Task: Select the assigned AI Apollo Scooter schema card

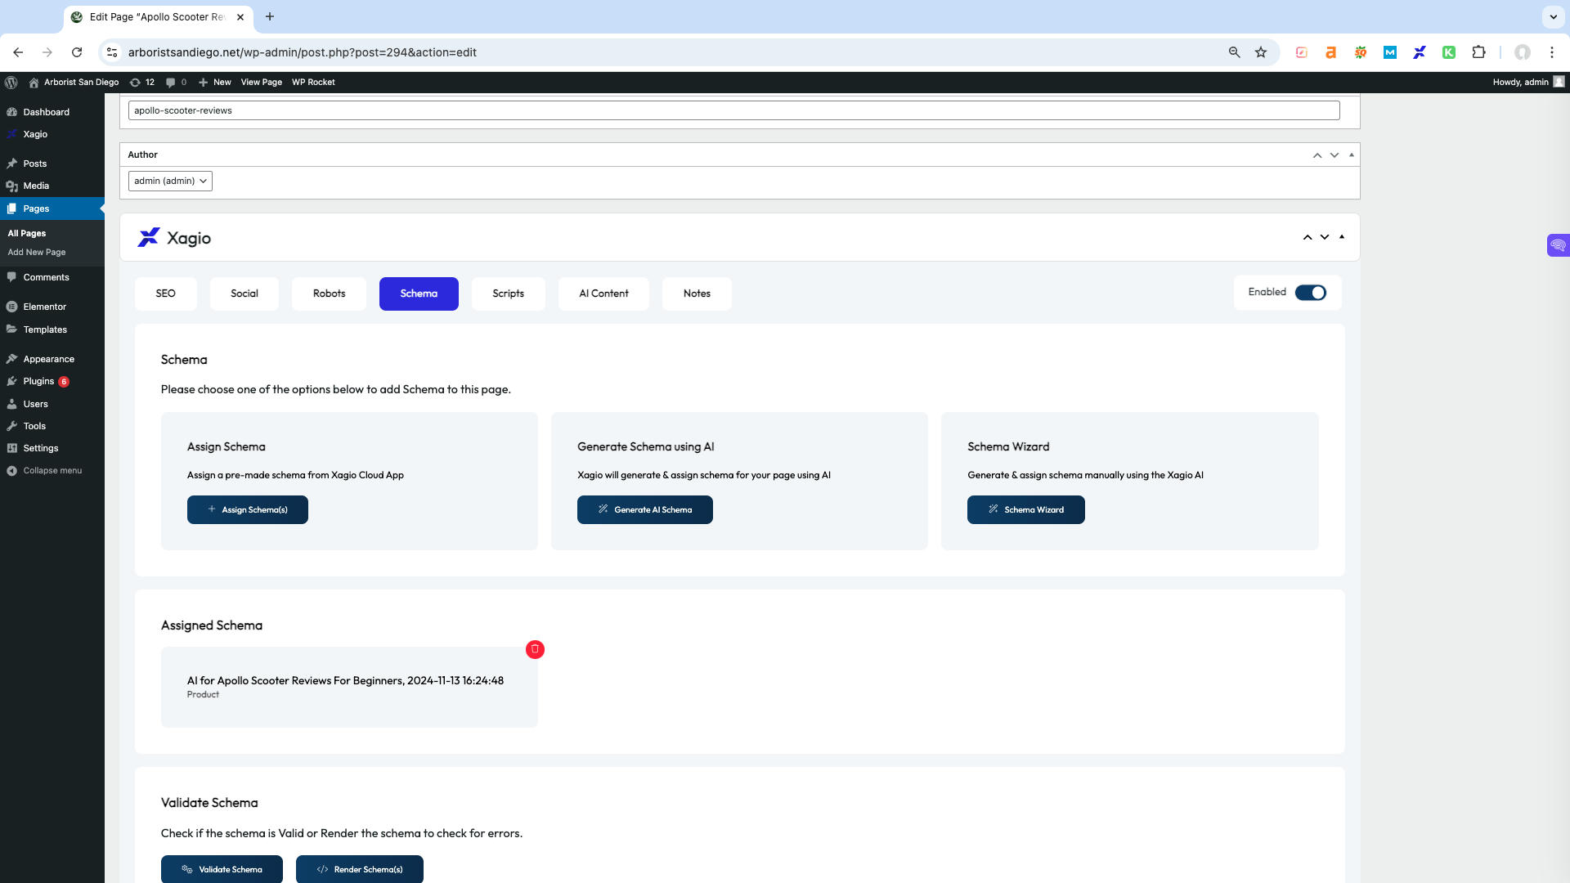Action: (x=349, y=687)
